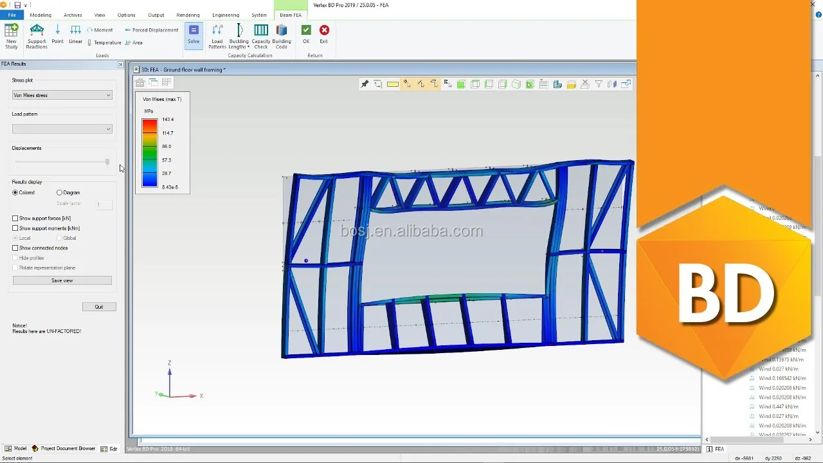Click the Displacements slider handle
Screen dimensions: 823x463
coord(107,162)
